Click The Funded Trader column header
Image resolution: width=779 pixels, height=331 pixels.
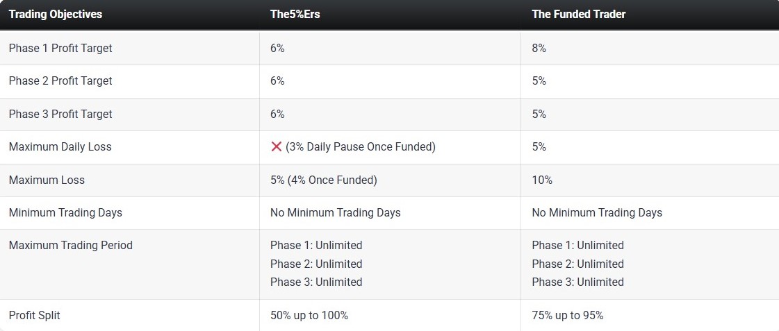tap(578, 15)
